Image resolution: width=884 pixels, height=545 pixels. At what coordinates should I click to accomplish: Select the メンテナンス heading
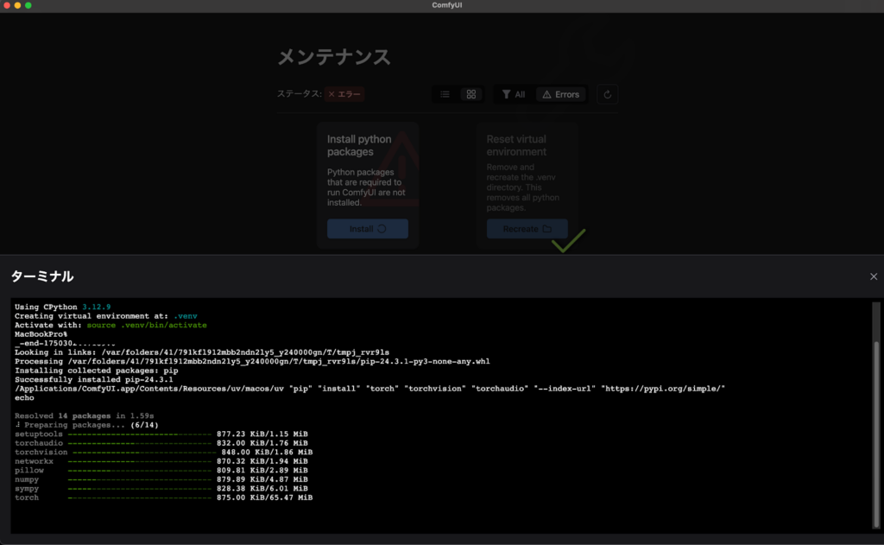(334, 57)
